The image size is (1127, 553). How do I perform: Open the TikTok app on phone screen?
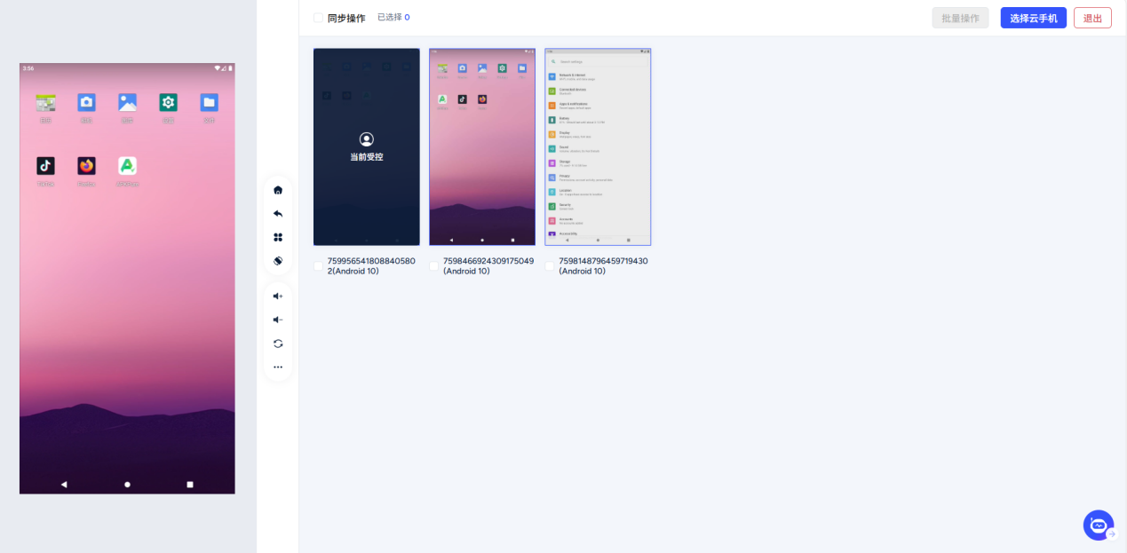coord(45,166)
